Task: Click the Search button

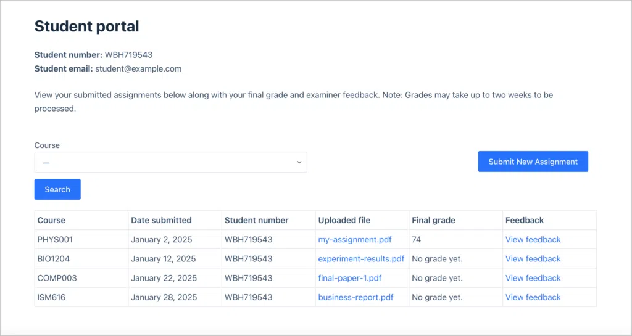Action: (x=57, y=189)
